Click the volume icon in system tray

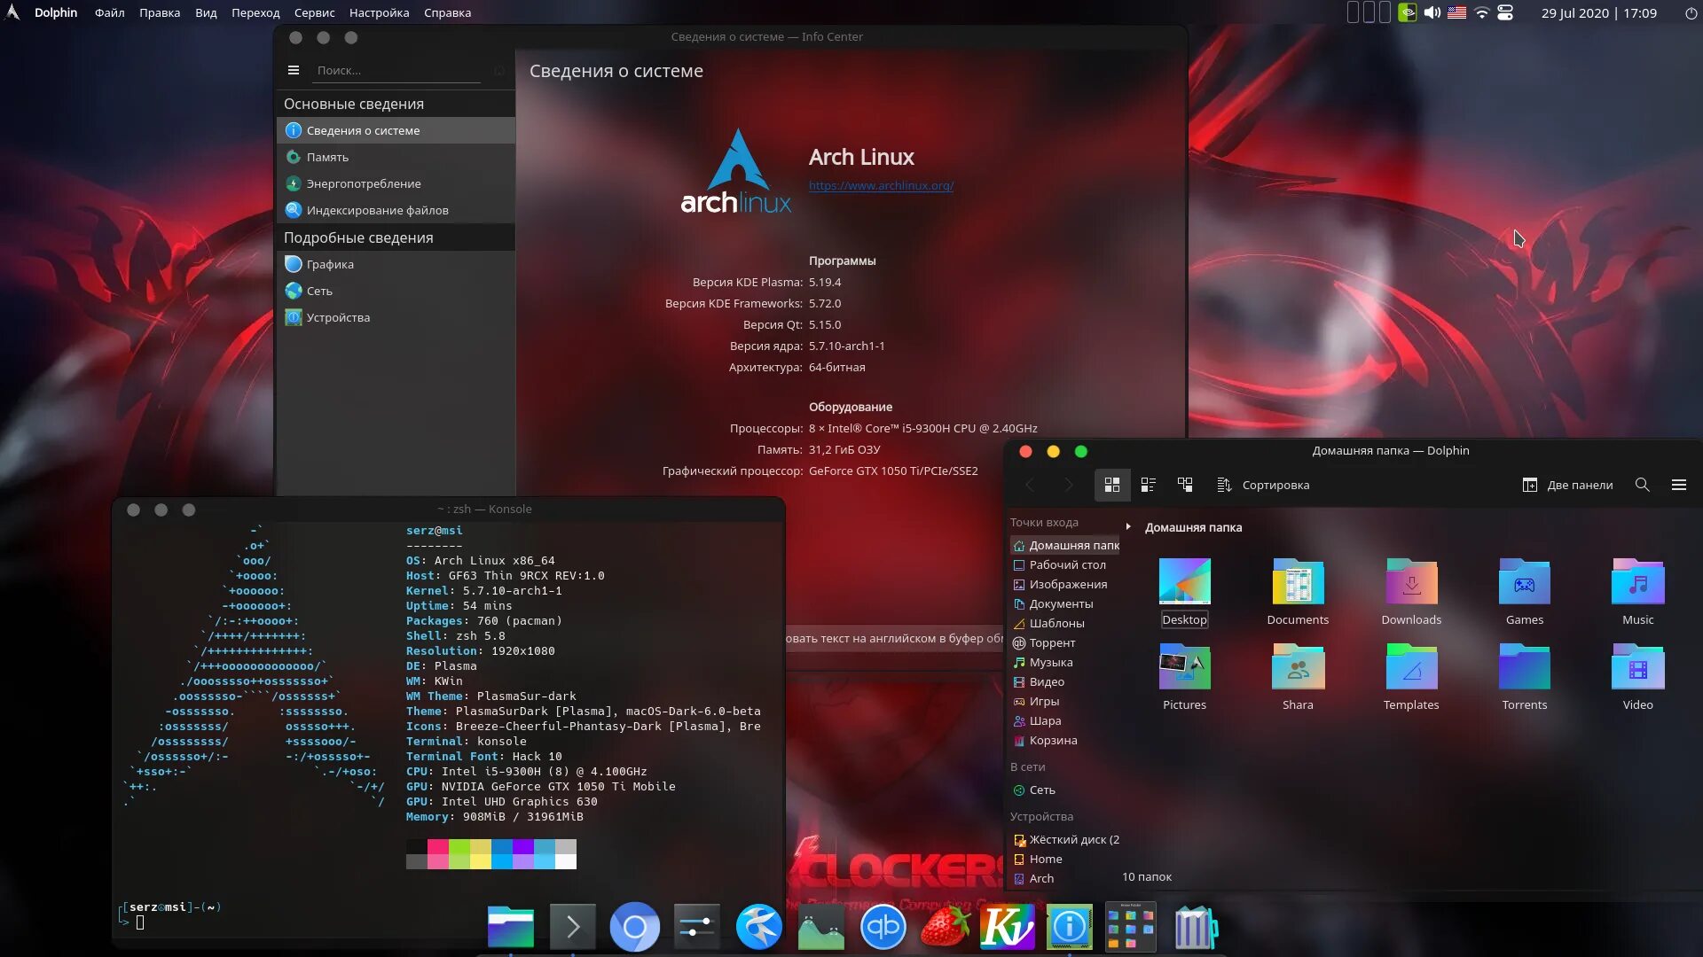pyautogui.click(x=1432, y=12)
